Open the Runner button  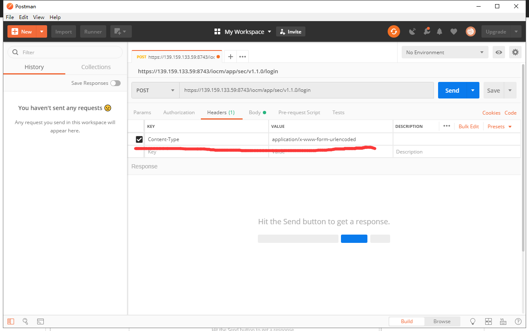point(93,31)
